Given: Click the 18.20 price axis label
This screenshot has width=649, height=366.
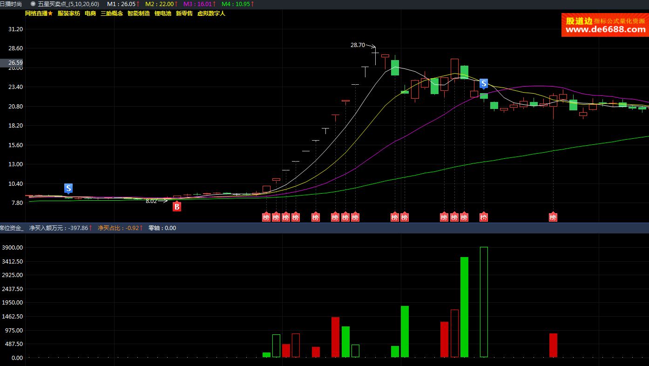Looking at the screenshot, I should [x=16, y=126].
